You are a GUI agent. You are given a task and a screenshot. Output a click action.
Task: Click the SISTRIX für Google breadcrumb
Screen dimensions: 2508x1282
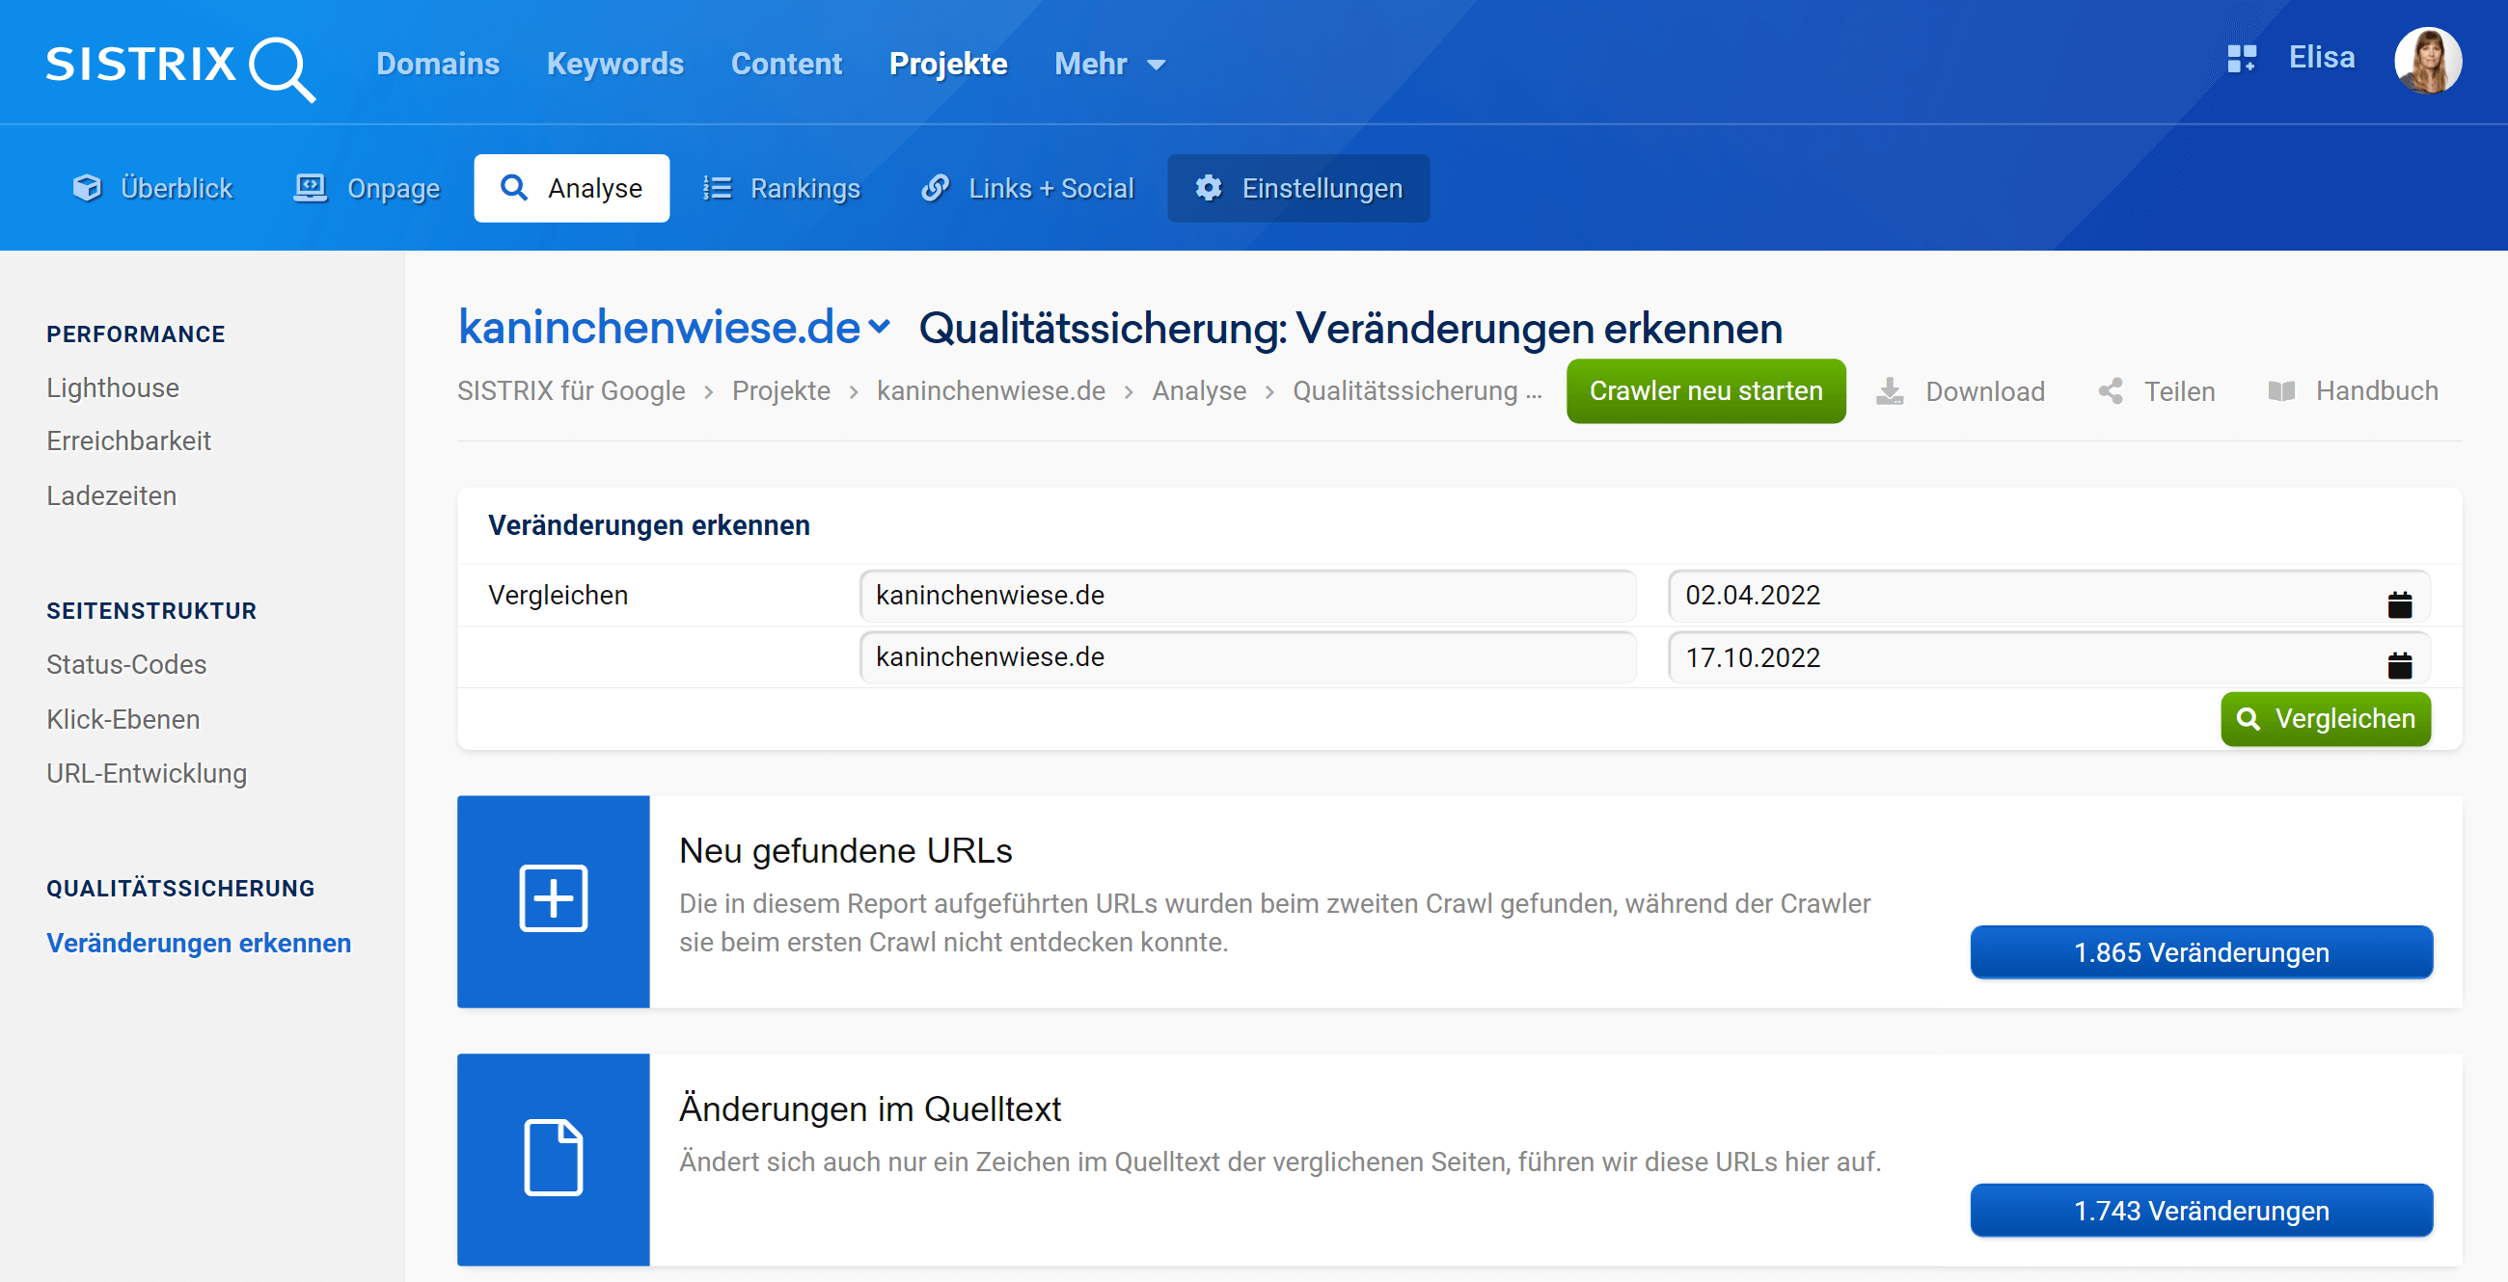(x=570, y=390)
